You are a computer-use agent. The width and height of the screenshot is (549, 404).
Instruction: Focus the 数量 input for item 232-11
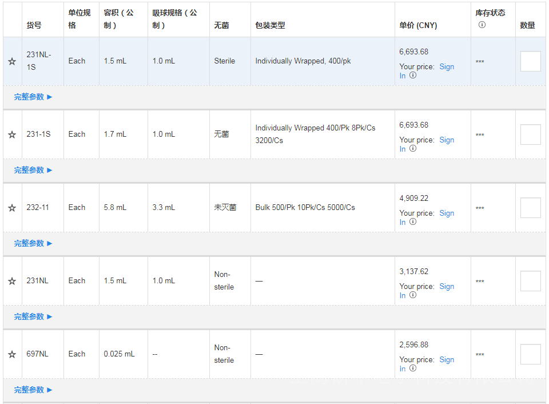[x=530, y=208]
